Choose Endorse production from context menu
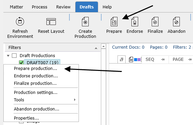The image size is (193, 125). (41, 76)
